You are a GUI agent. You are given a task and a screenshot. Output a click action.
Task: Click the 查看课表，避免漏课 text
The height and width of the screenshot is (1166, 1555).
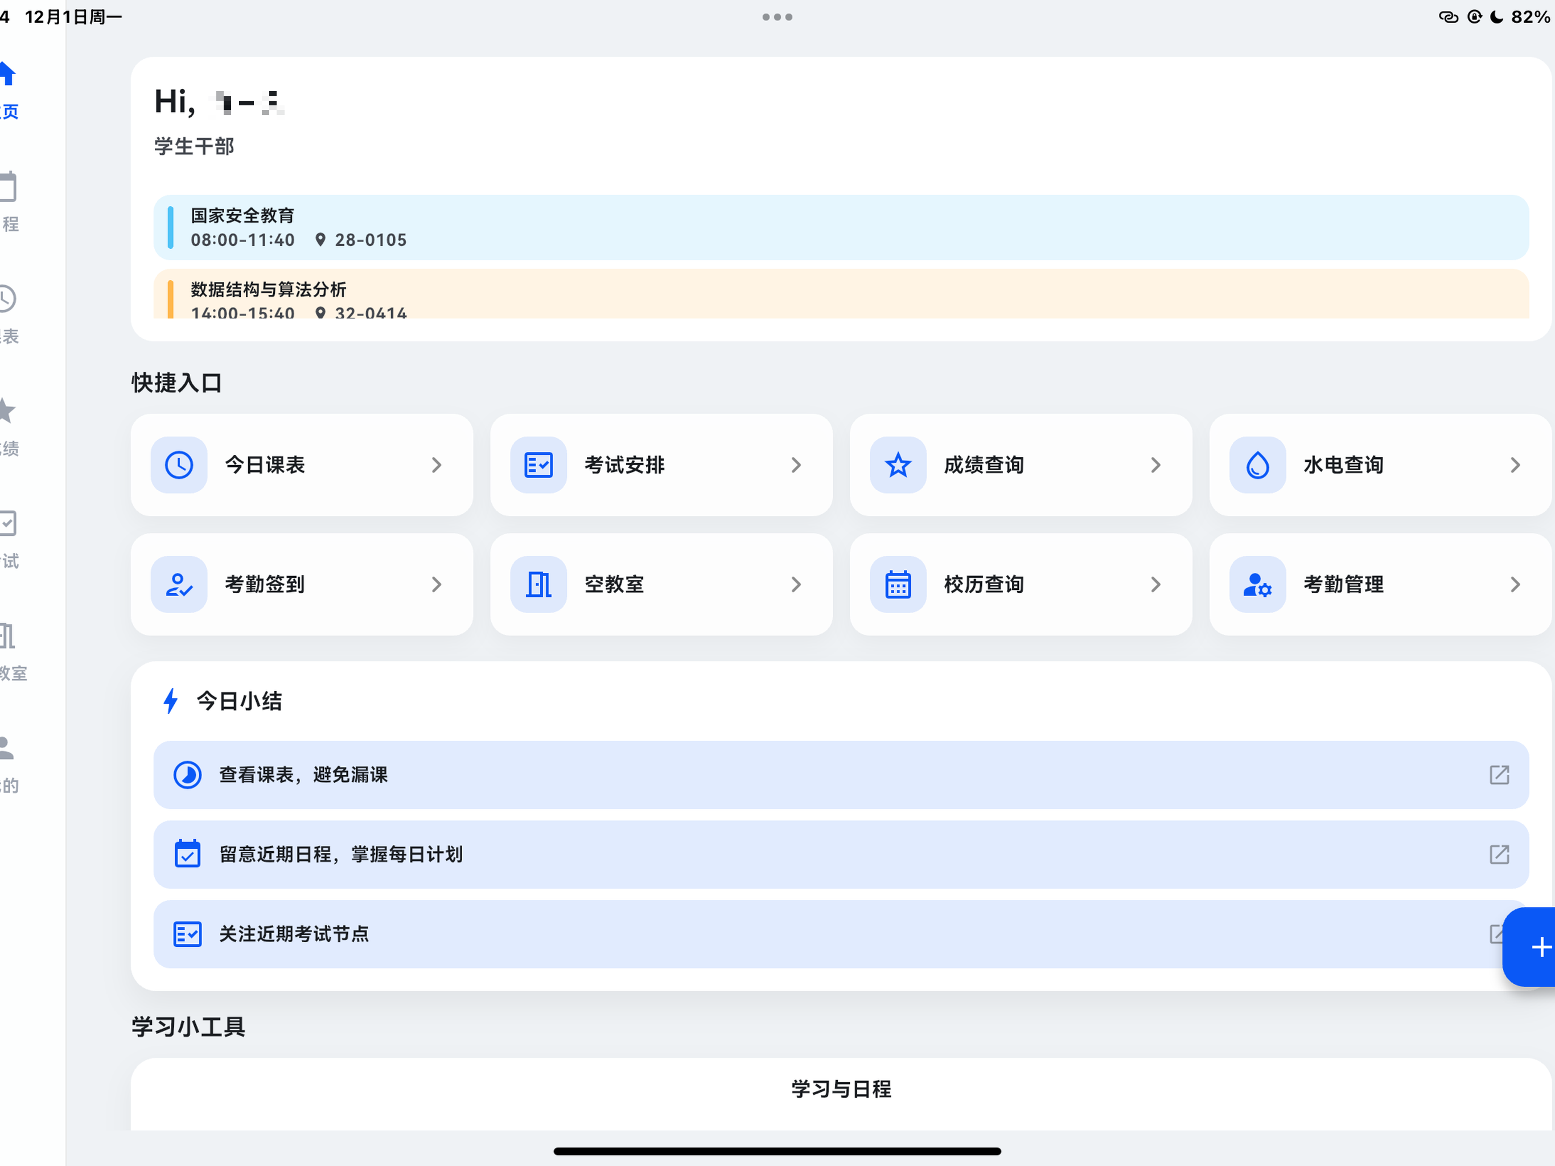(x=304, y=775)
